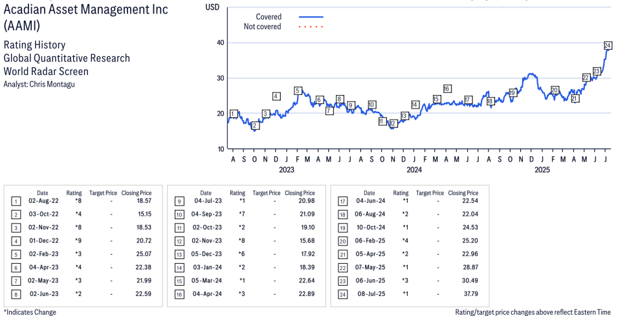Click Closing Price header in third table
The height and width of the screenshot is (316, 618).
click(463, 193)
